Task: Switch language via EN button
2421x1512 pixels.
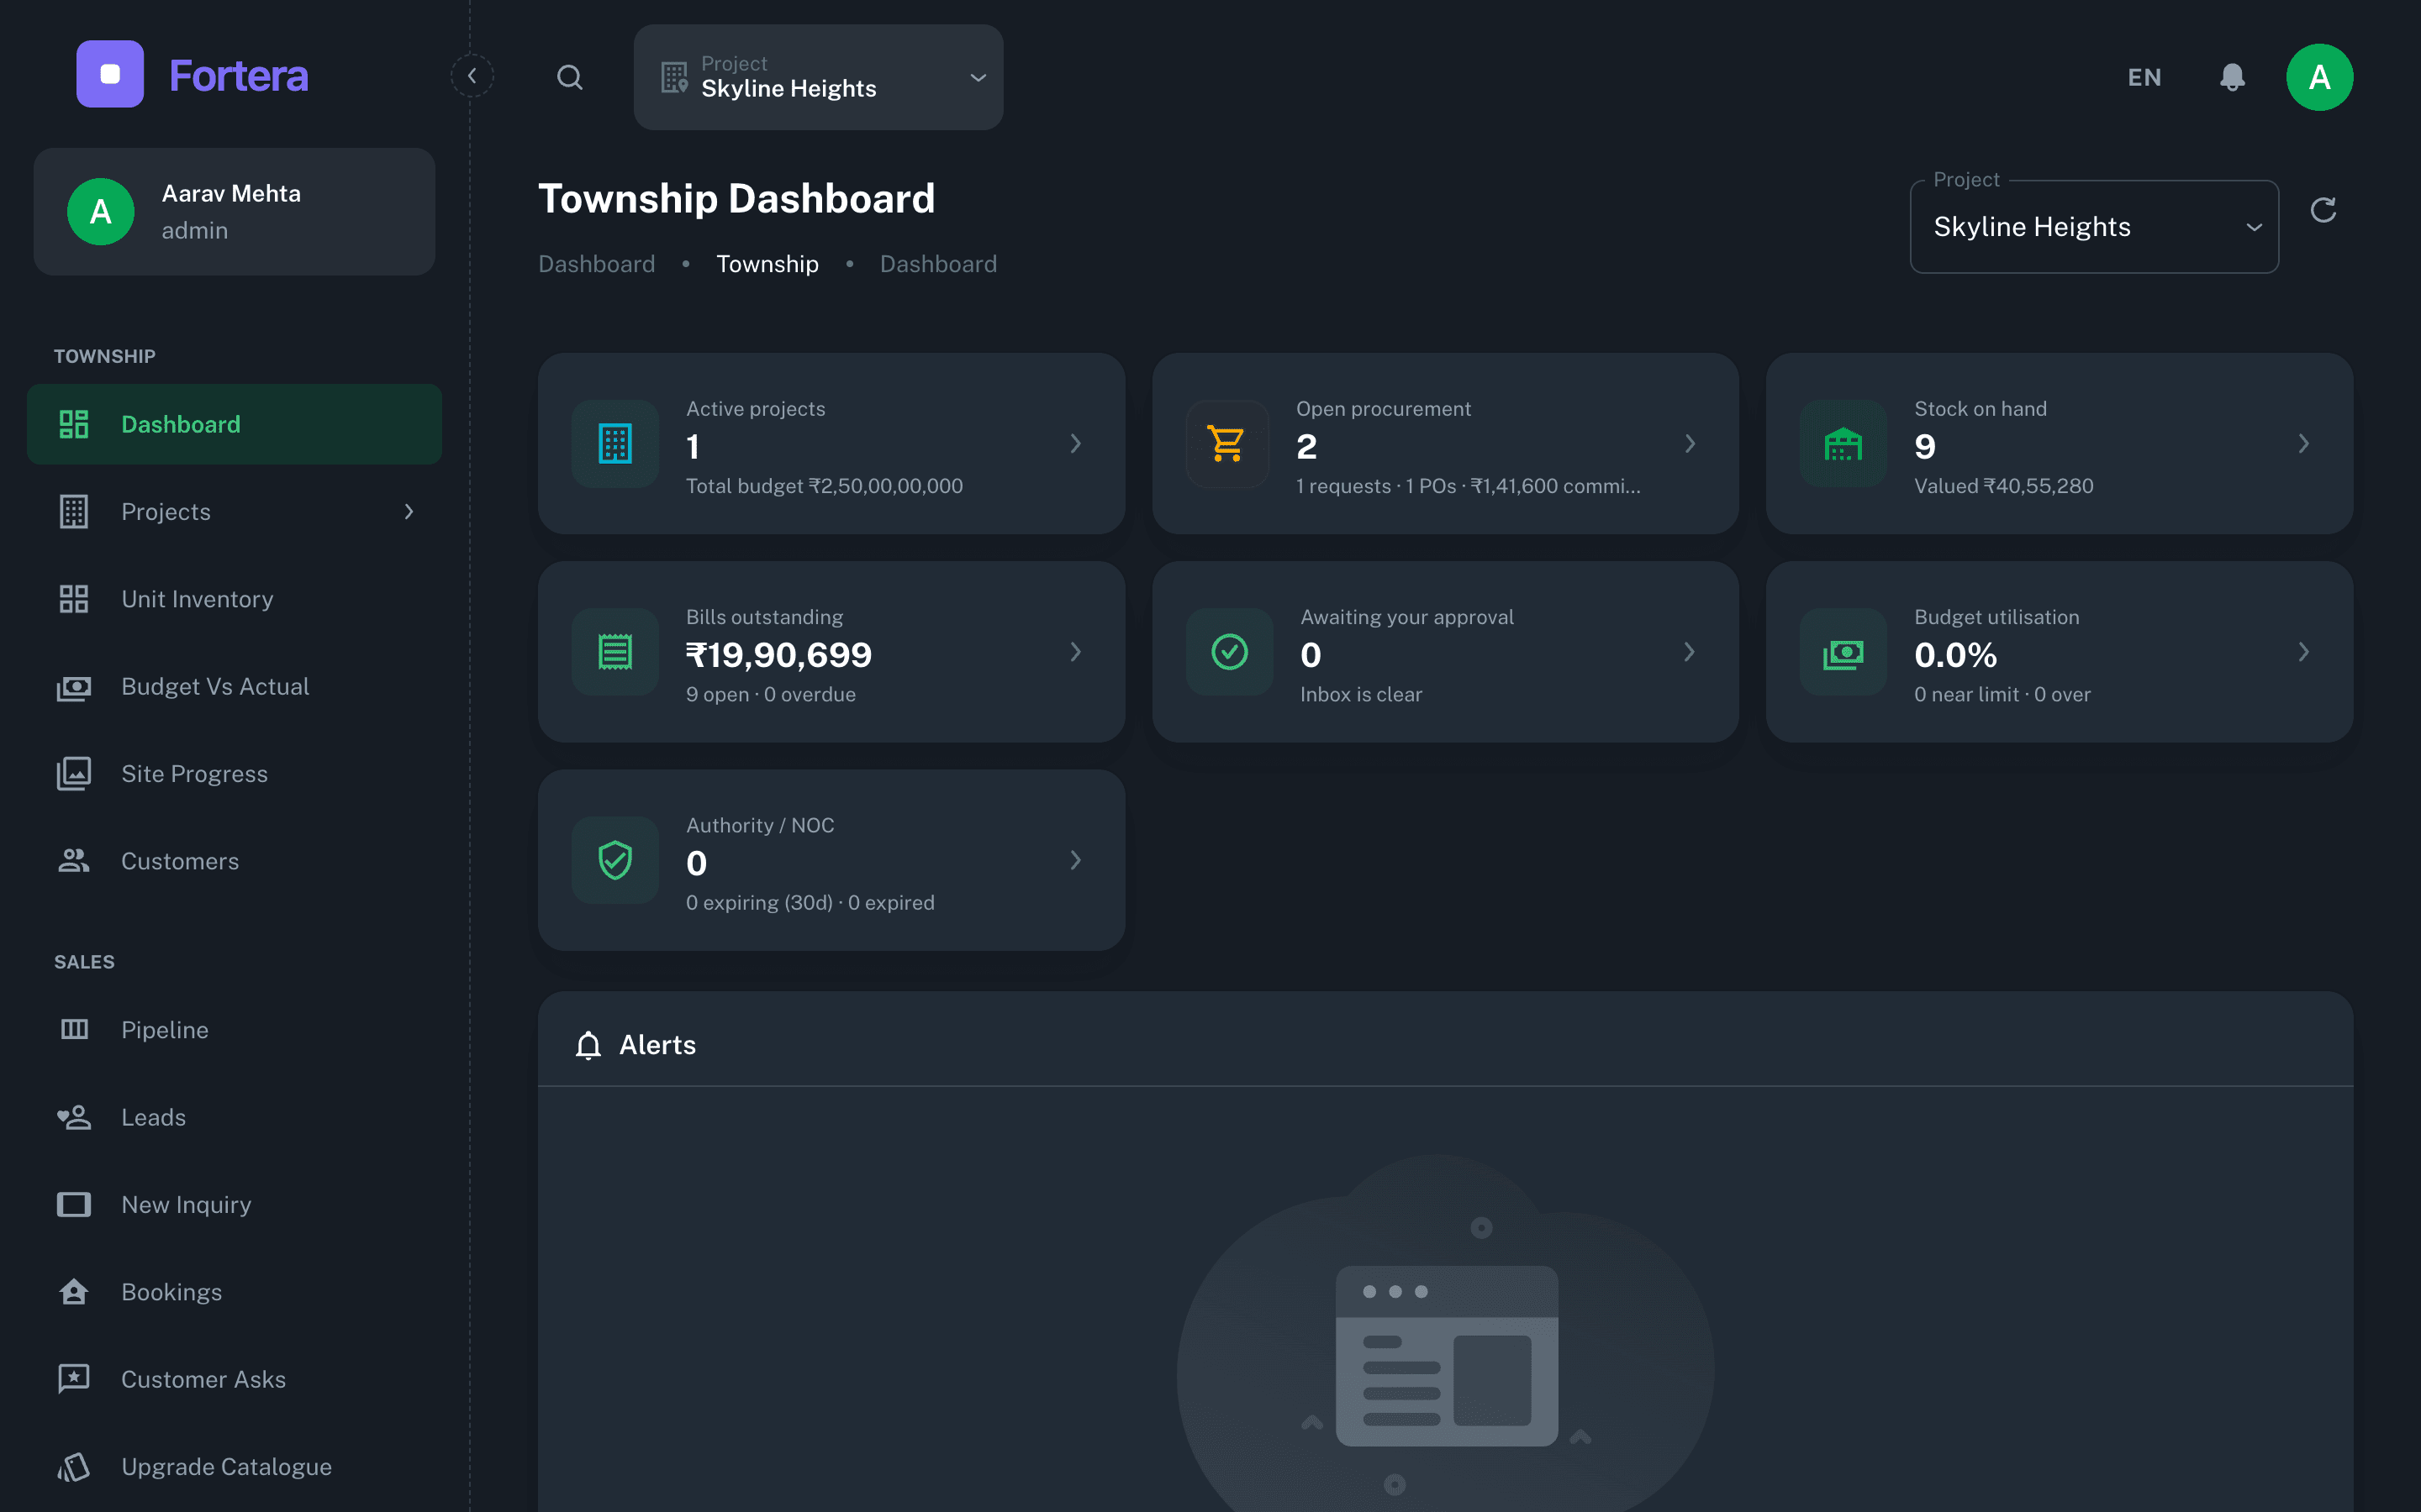Action: coord(2144,77)
